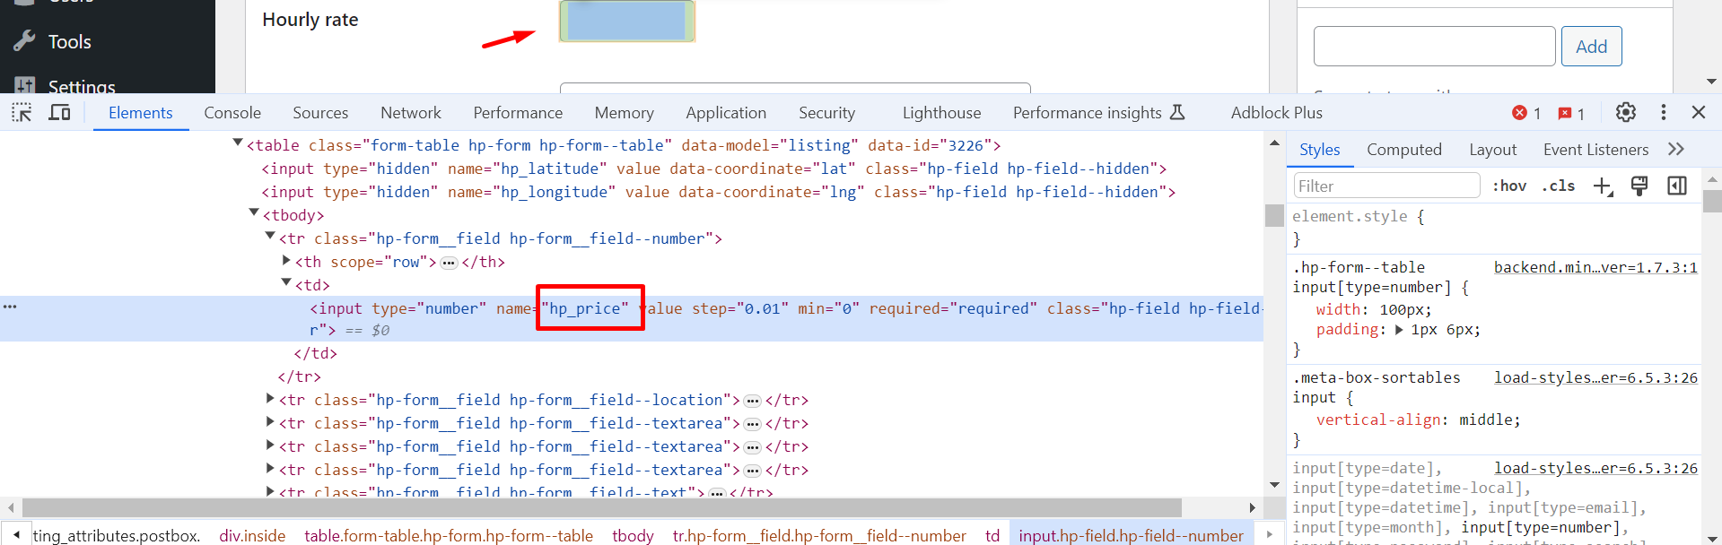Expand the th scope="row" node
This screenshot has width=1722, height=545.
(286, 260)
